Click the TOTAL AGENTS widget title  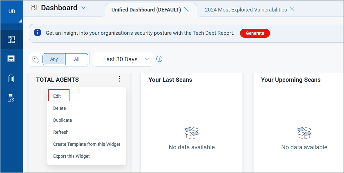57,80
